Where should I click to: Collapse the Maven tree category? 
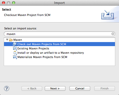coord(7,40)
